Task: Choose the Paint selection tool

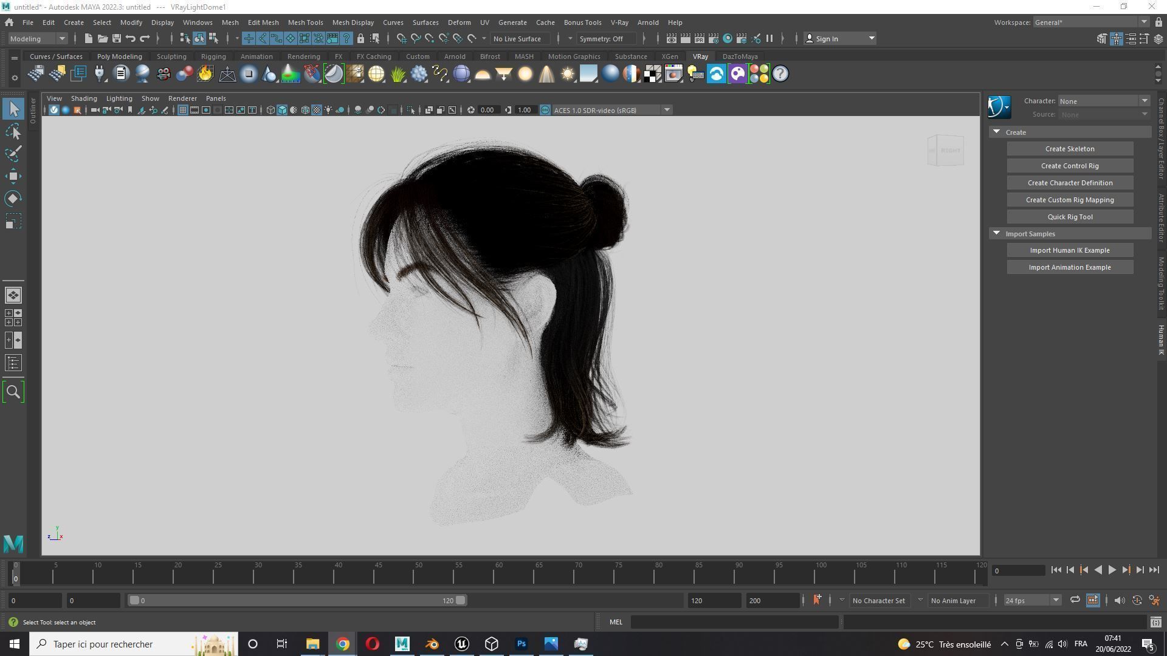Action: click(13, 154)
